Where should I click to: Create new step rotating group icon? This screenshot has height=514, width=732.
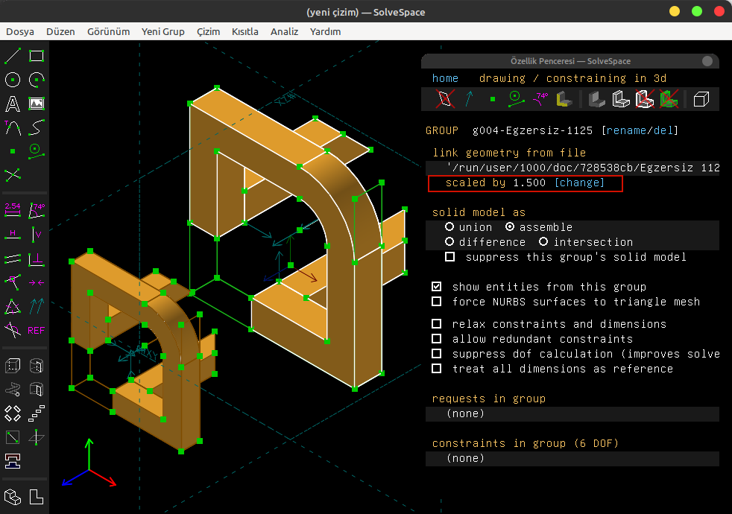point(13,413)
